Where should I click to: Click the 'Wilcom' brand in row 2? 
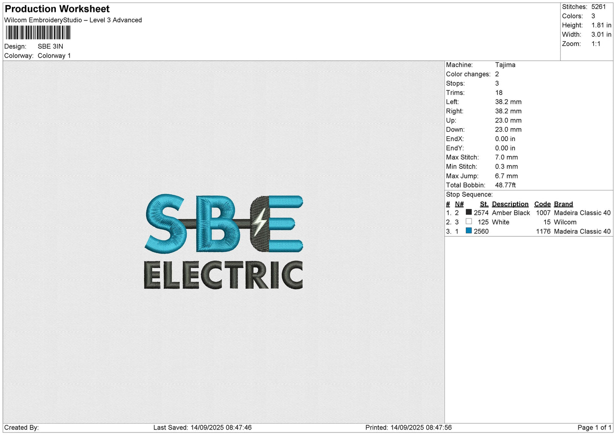[x=565, y=222]
